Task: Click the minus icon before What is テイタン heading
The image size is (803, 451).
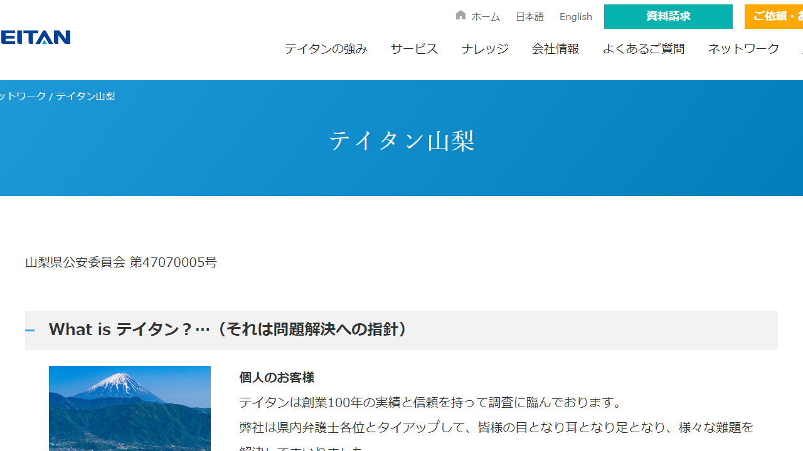Action: (x=29, y=330)
